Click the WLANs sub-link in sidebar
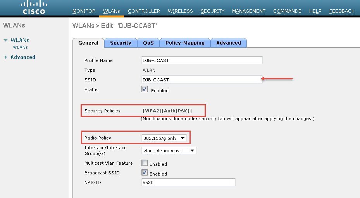 [20, 48]
